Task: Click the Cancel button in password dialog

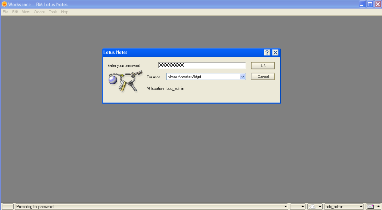Action: coord(263,77)
